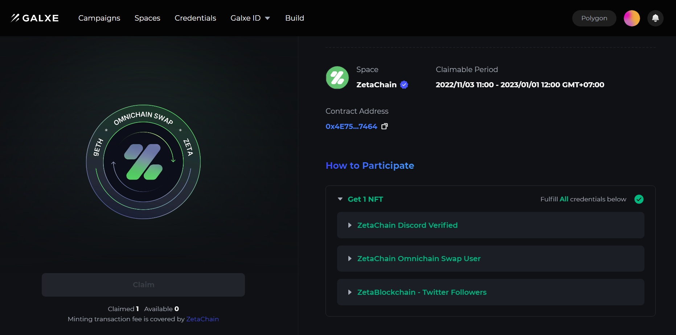Open the Spaces menu item
Image resolution: width=676 pixels, height=335 pixels.
tap(147, 18)
